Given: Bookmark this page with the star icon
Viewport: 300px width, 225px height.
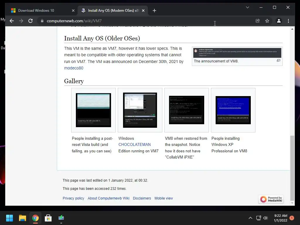Looking at the screenshot, I should (267, 21).
